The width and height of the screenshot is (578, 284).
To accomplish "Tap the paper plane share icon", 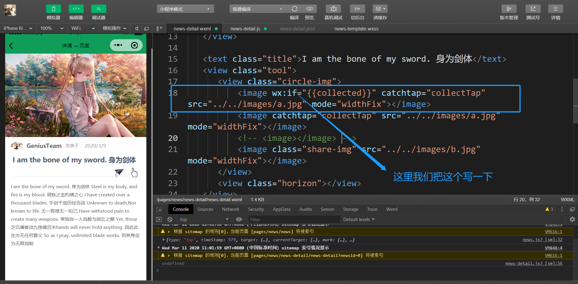I will (119, 172).
